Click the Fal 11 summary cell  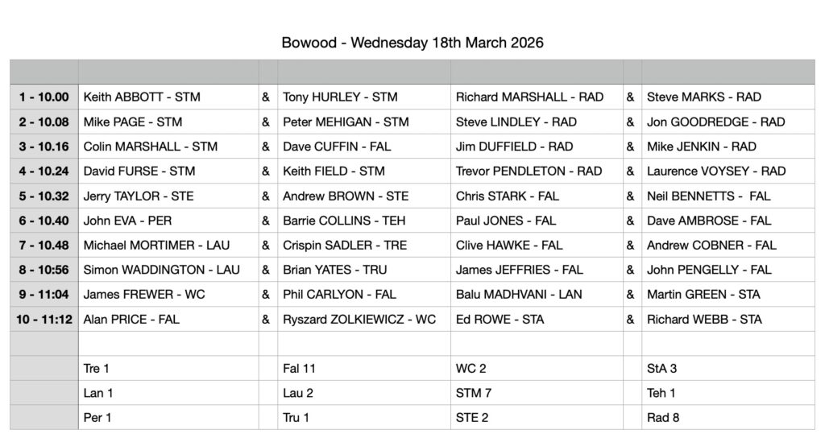pos(298,369)
